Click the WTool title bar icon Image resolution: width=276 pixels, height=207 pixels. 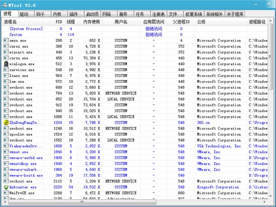[5, 5]
